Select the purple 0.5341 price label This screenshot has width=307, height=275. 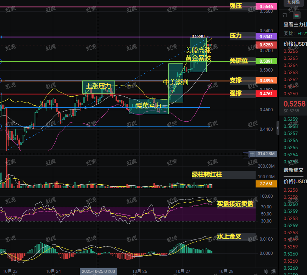tap(266, 37)
